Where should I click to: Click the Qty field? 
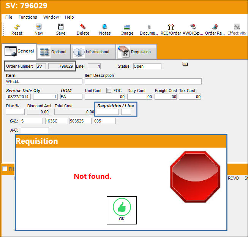pos(46,97)
